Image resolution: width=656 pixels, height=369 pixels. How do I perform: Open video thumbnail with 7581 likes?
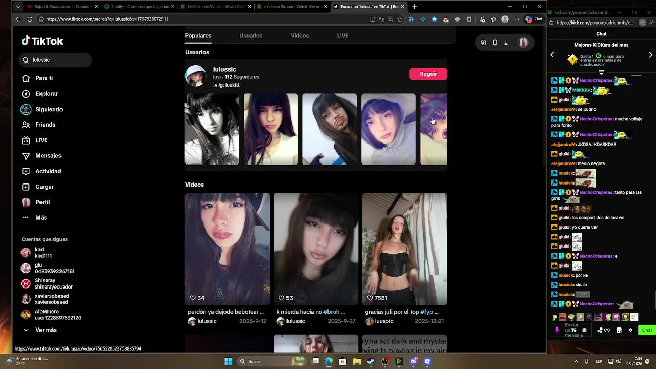point(404,249)
